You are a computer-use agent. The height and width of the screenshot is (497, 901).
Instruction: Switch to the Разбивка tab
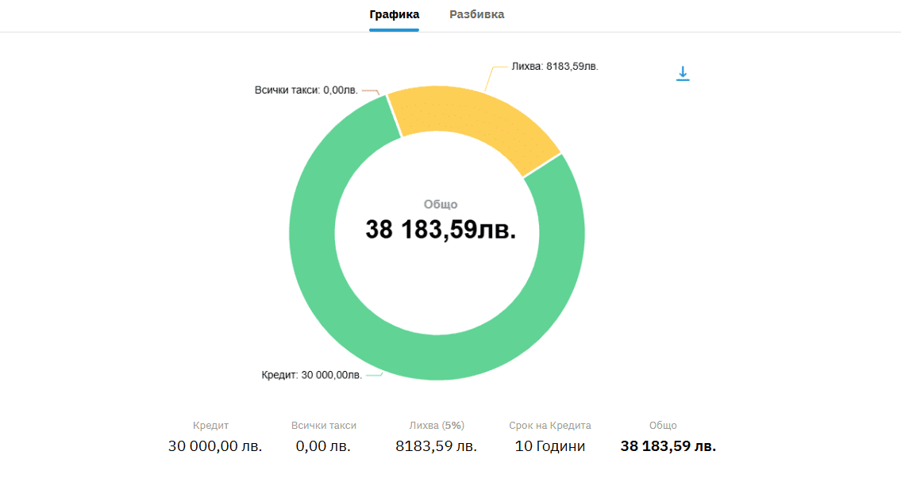476,14
